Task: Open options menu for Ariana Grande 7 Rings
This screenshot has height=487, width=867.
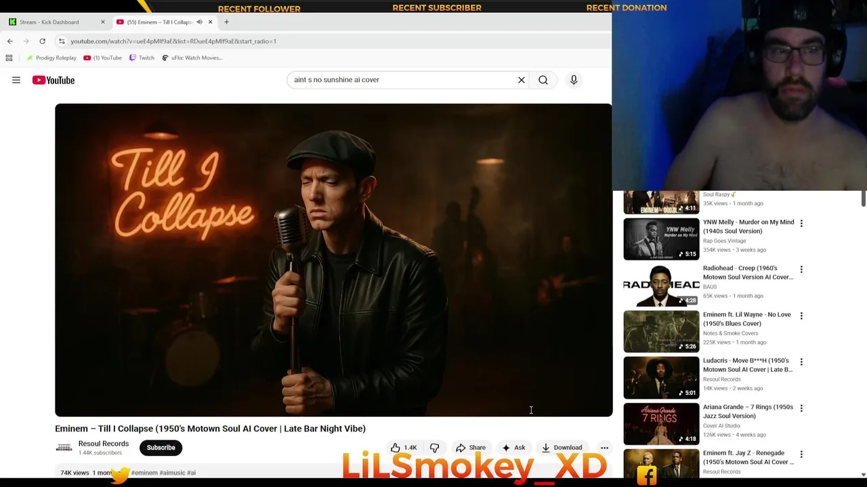Action: tap(801, 409)
